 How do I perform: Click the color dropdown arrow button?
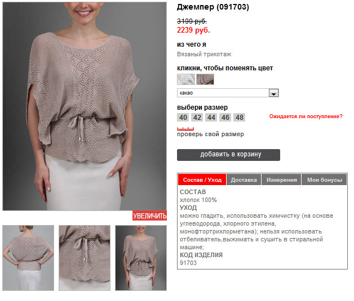click(273, 93)
